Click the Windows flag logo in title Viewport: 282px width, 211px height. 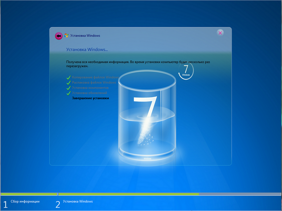coord(66,35)
